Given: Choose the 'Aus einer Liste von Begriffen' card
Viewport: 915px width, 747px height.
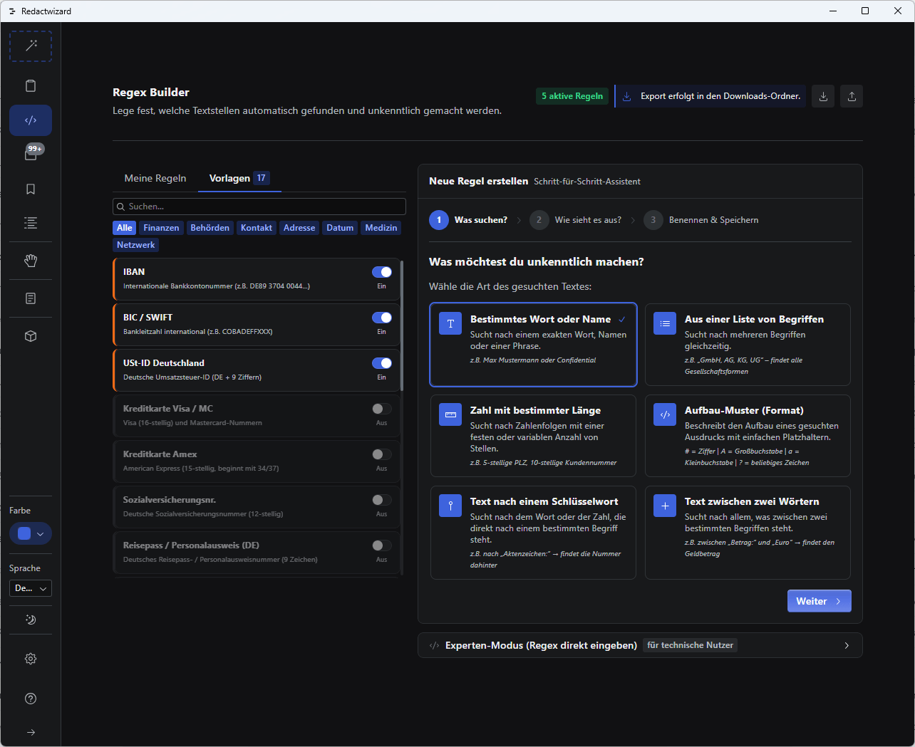Looking at the screenshot, I should click(x=748, y=345).
